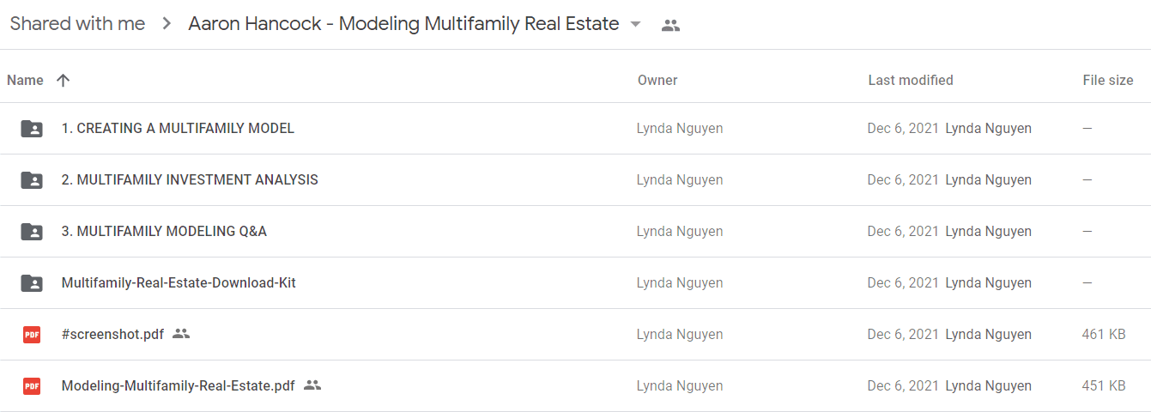1151x412 pixels.
Task: Click the PDF icon for #screenshot.pdf
Action: click(x=32, y=335)
